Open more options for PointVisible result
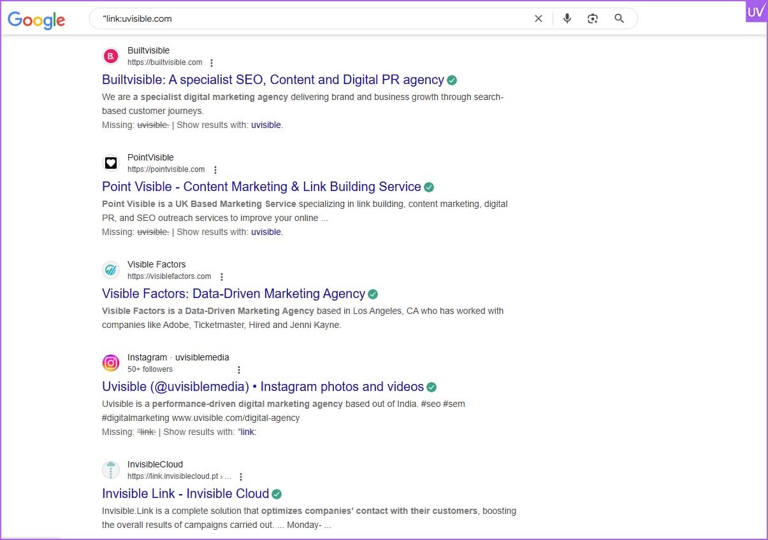This screenshot has width=768, height=540. [215, 170]
